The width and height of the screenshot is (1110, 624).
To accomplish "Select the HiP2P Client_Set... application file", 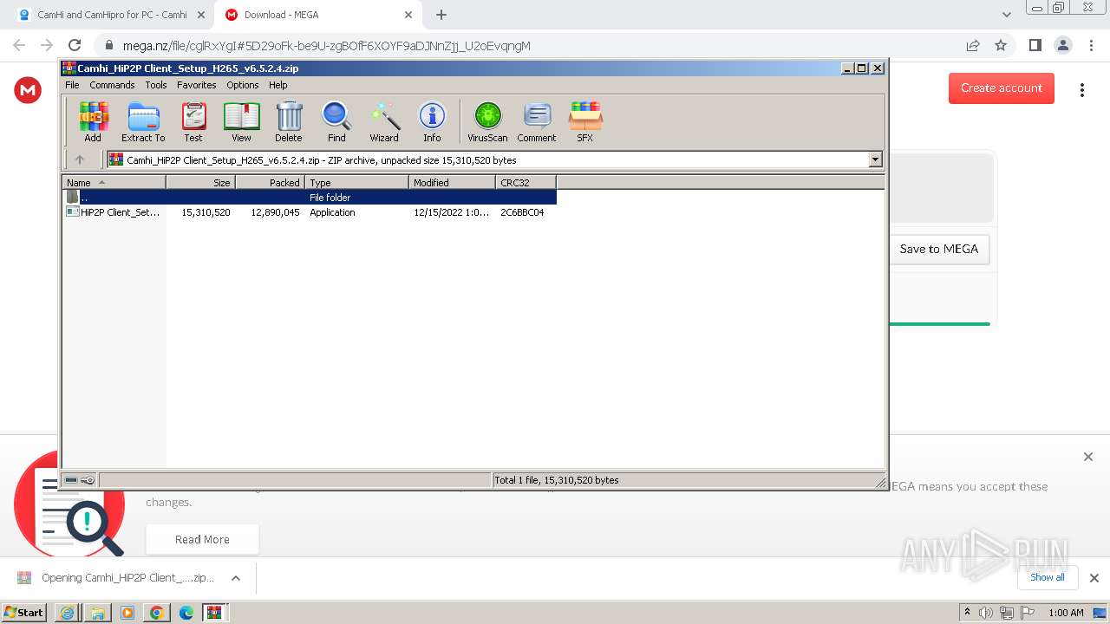I will pos(309,212).
